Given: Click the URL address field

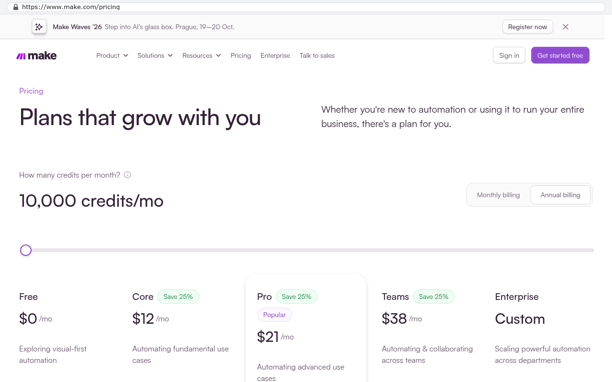Looking at the screenshot, I should click(x=306, y=7).
